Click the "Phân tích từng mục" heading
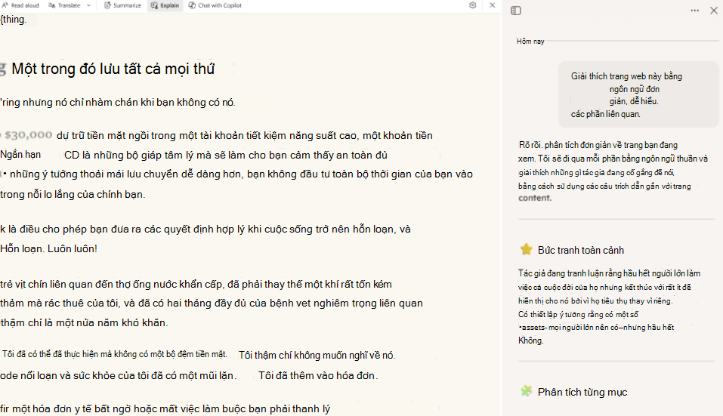Viewport: 723px width, 416px height. click(x=582, y=392)
